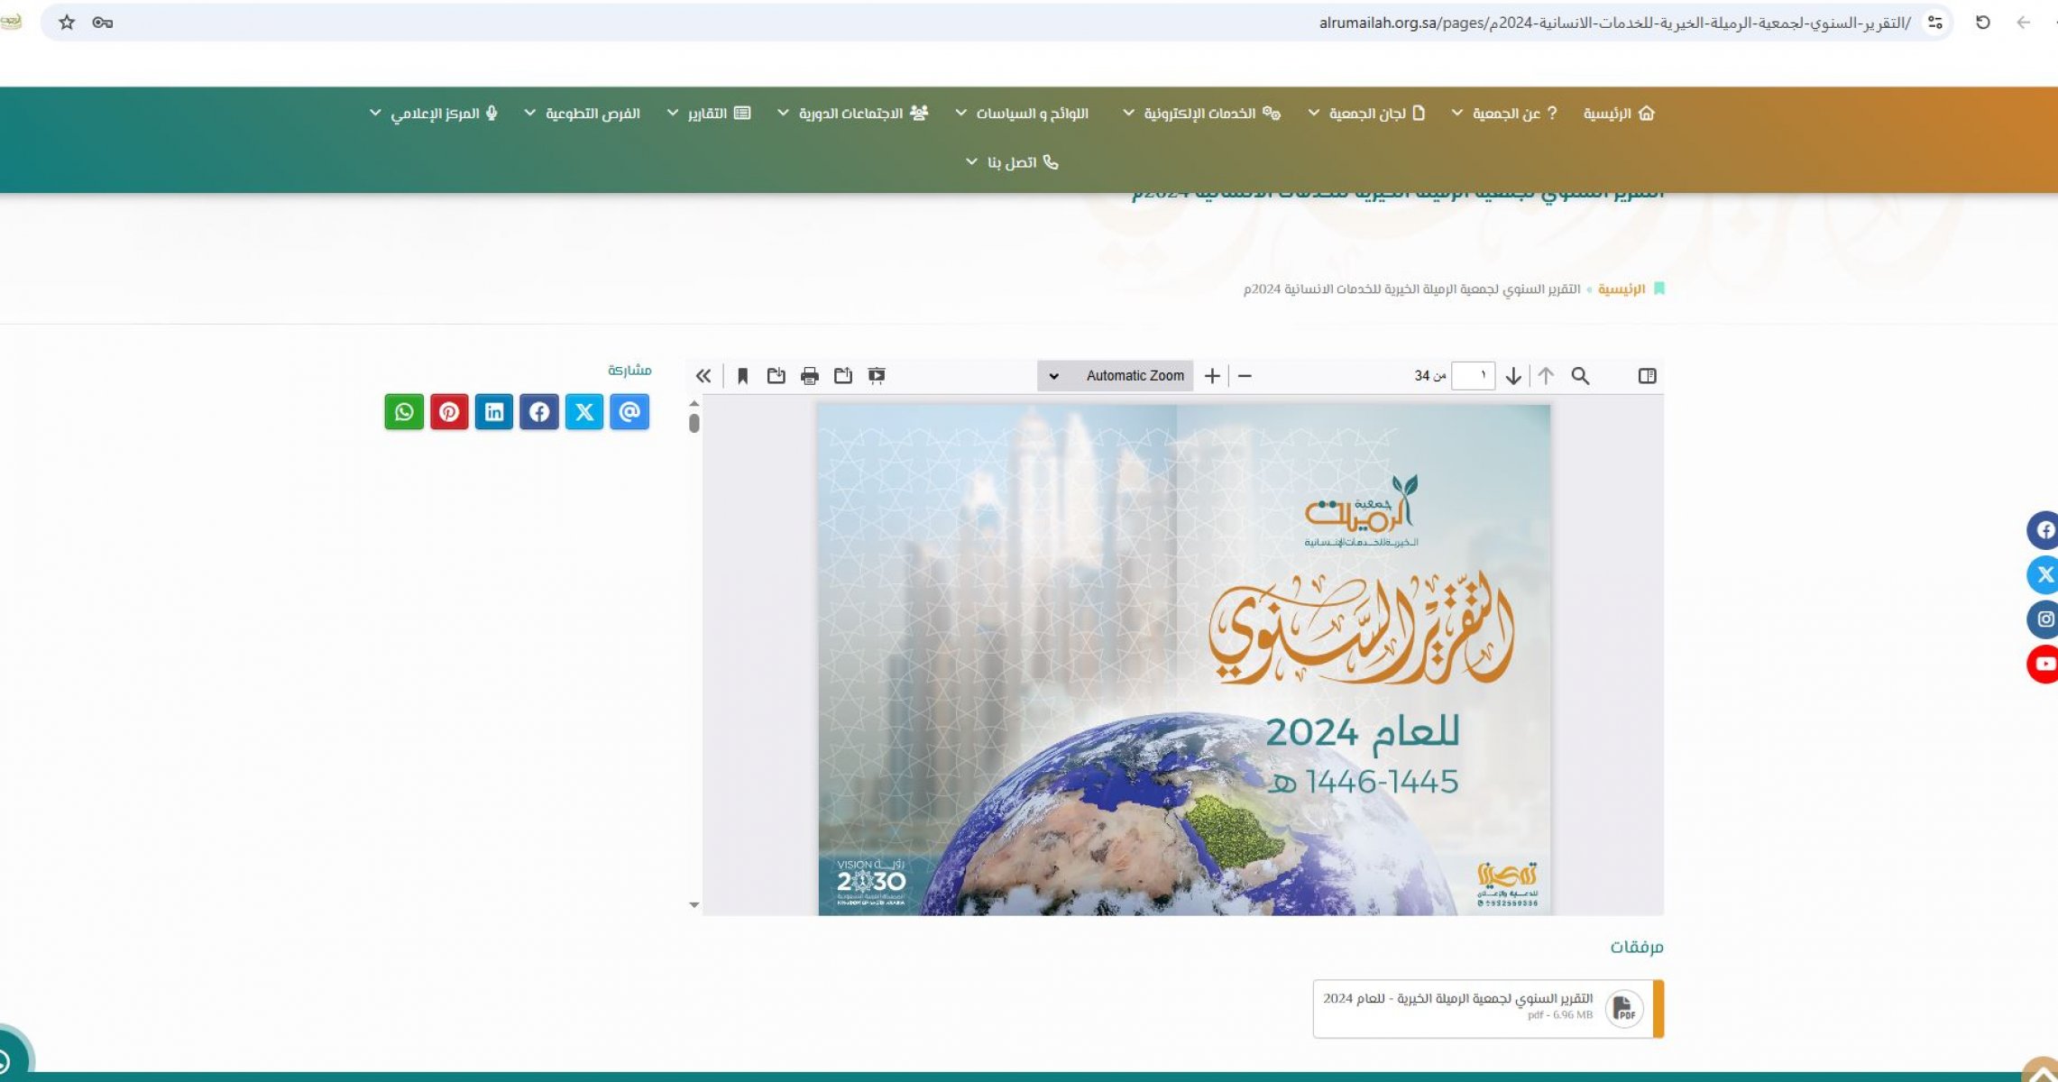Viewport: 2058px width, 1082px height.
Task: Click the PDF viewer vertical scrollbar thumb
Action: [694, 423]
